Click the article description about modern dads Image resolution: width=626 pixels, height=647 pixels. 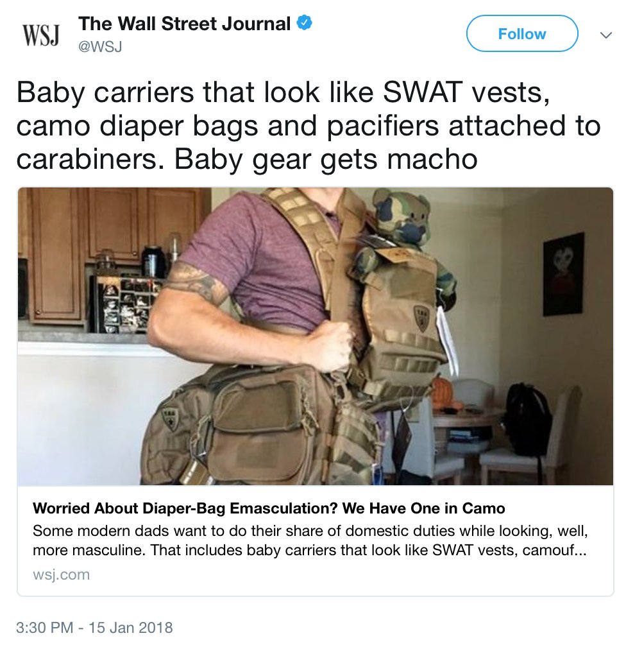tap(309, 540)
